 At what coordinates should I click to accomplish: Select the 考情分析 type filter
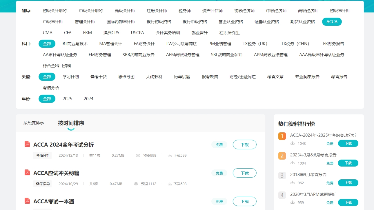pos(51,87)
